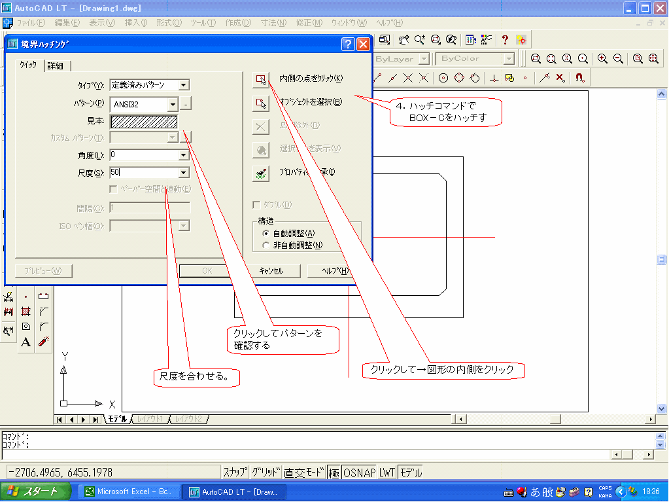Viewport: 669px width, 502px height.
Task: Click the Snap None red X icon
Action: pos(560,78)
